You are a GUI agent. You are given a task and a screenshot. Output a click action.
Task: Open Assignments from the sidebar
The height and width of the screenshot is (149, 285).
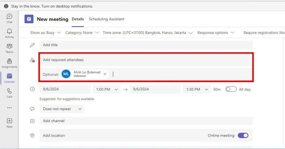click(10, 63)
